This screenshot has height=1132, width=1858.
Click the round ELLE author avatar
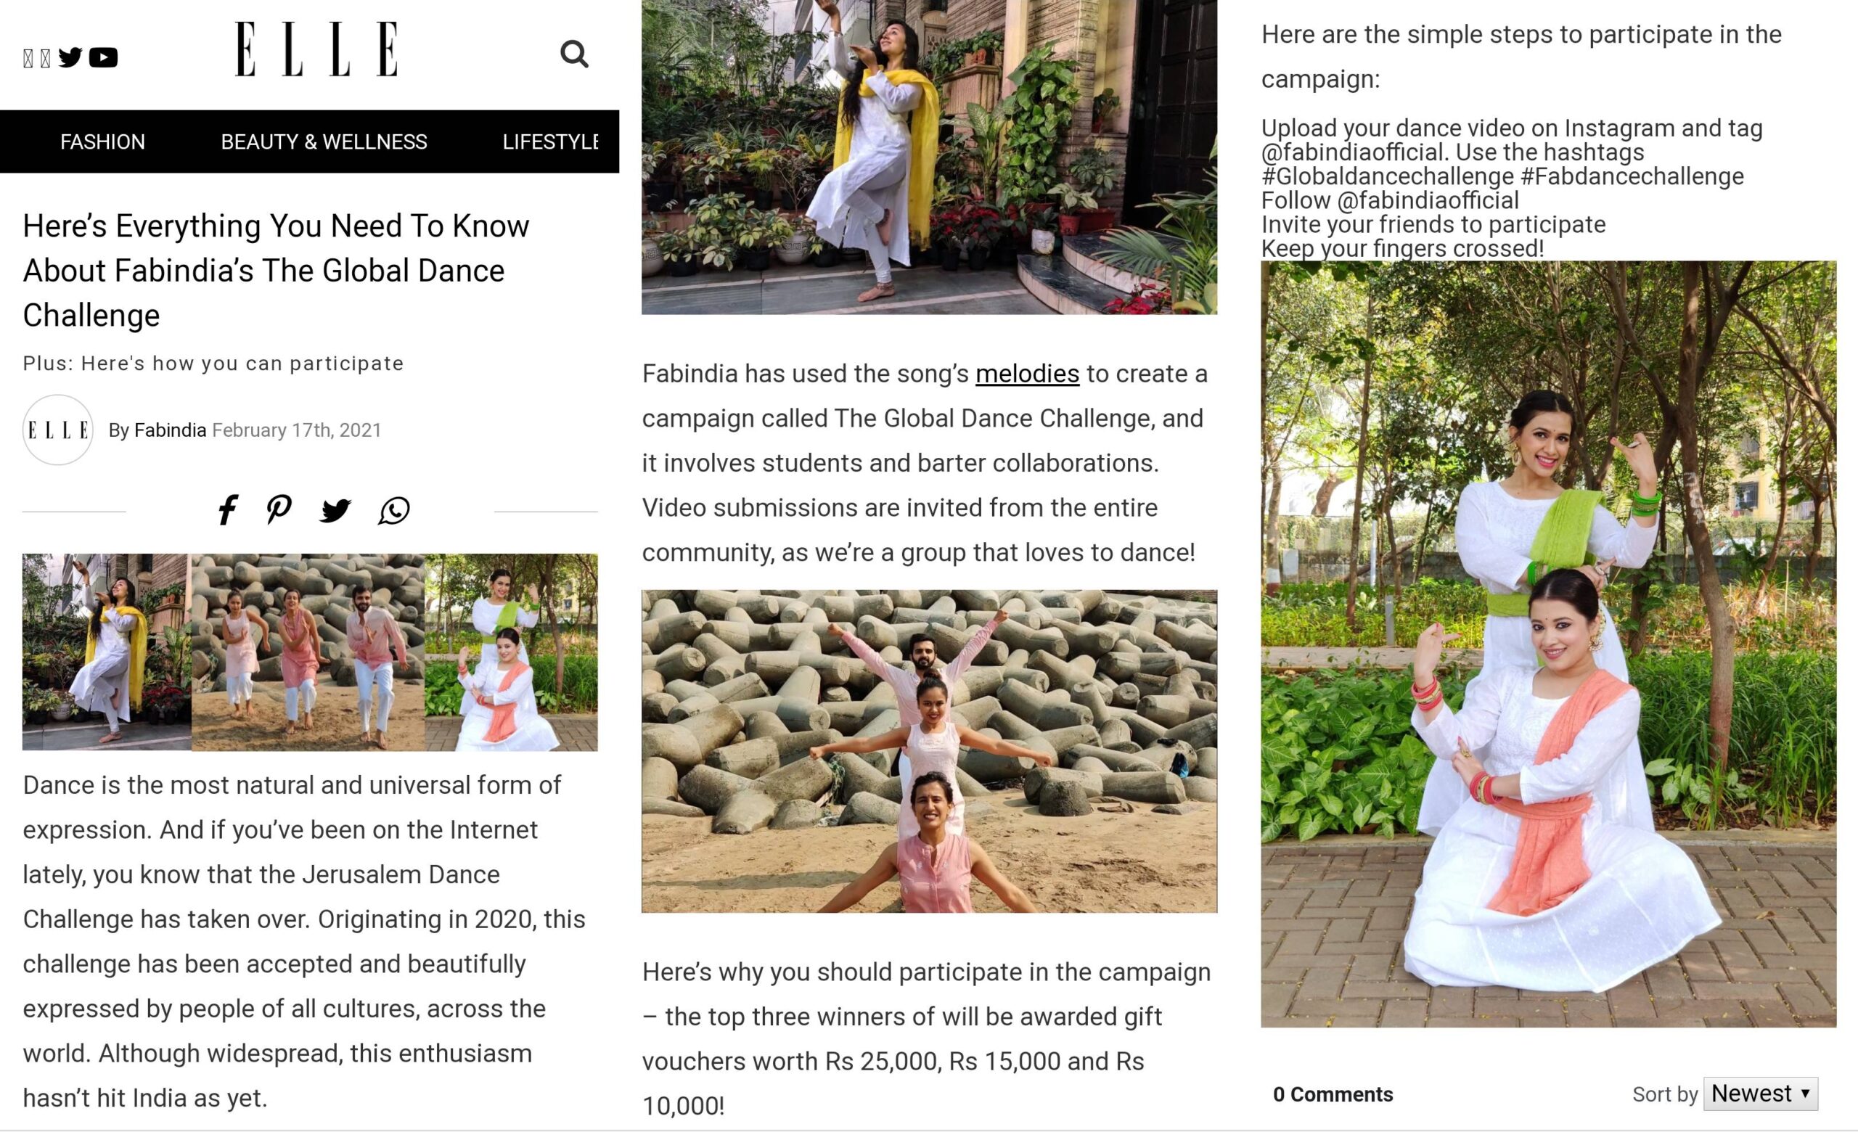[58, 430]
